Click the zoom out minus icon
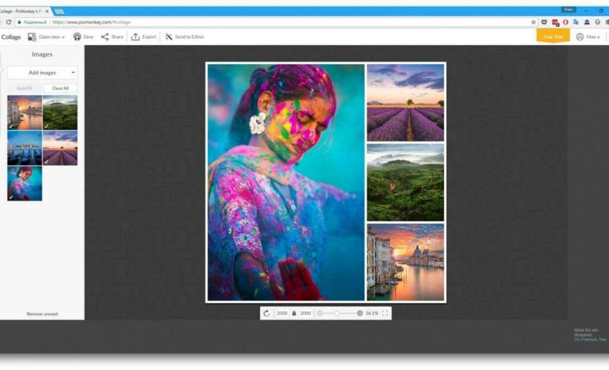 click(320, 313)
